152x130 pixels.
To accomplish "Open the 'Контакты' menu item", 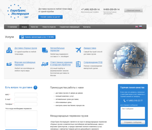I will [87, 27].
